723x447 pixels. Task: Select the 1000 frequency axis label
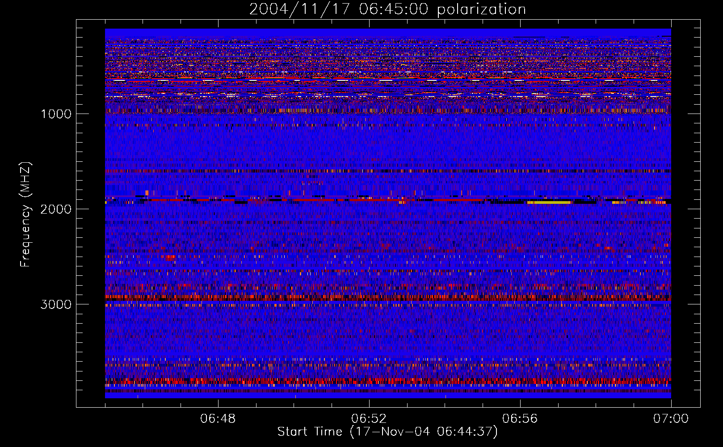click(x=56, y=114)
